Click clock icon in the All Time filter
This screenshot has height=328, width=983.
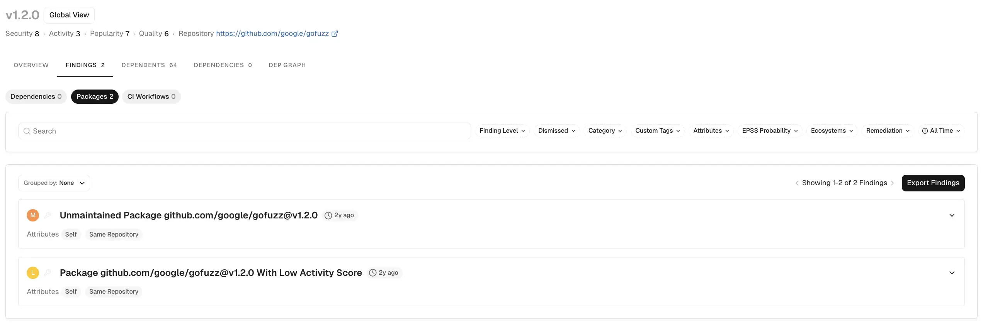point(925,131)
